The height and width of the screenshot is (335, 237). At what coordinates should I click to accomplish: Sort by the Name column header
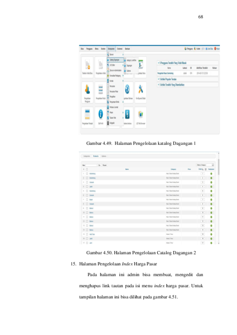[127, 169]
